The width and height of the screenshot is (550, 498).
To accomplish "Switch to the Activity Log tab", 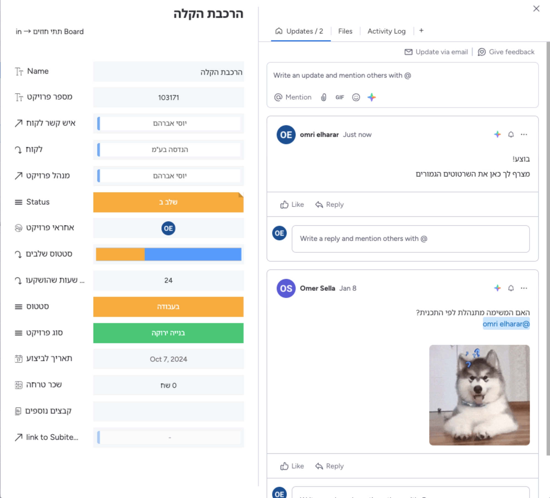I will coord(386,31).
